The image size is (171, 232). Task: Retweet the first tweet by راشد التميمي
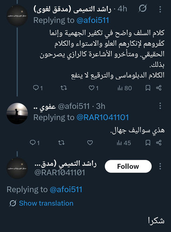[64, 88]
